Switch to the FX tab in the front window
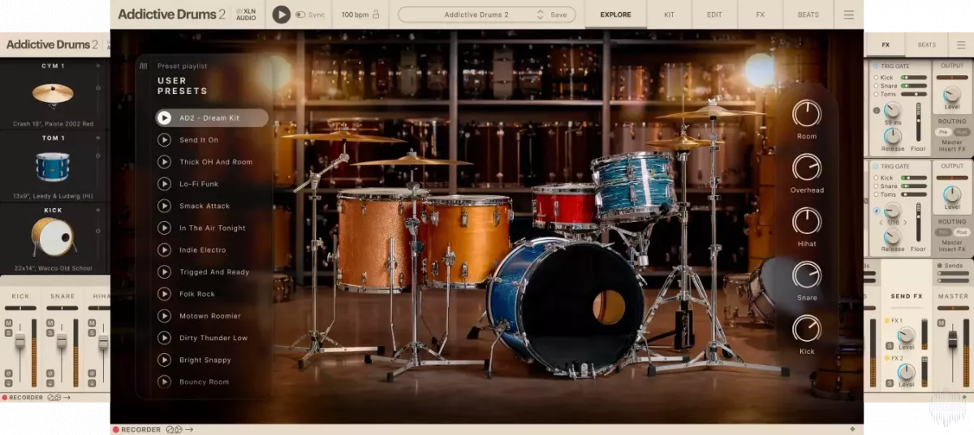The height and width of the screenshot is (435, 974). pos(760,15)
